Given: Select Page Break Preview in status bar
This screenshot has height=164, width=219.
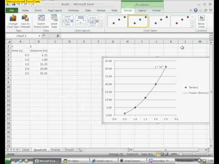Looking at the screenshot, I should point(167,154).
